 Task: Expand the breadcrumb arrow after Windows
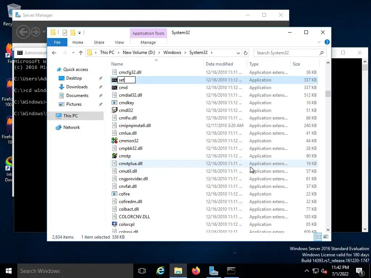[185, 52]
